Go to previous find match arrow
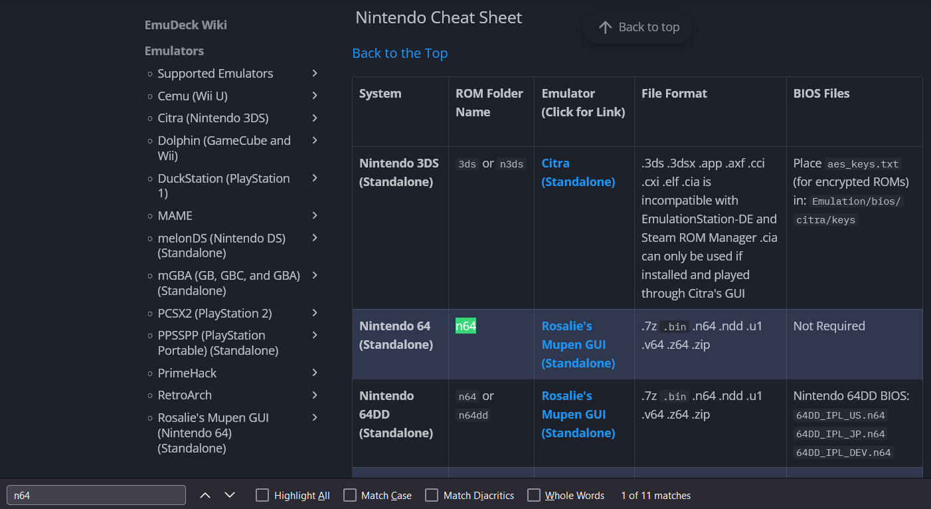Image resolution: width=931 pixels, height=509 pixels. pyautogui.click(x=205, y=495)
